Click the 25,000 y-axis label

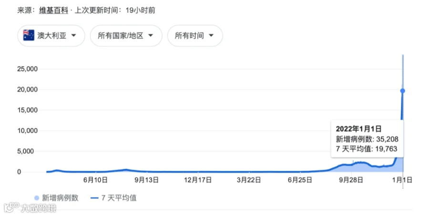(x=27, y=69)
